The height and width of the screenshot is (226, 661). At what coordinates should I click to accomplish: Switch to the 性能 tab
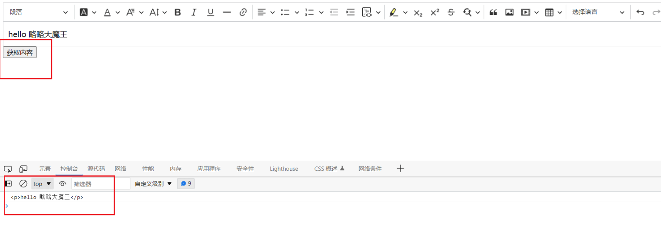(148, 169)
